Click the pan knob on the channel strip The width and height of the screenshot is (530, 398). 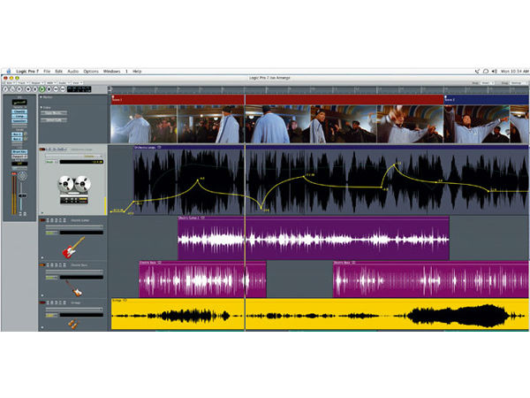tap(22, 176)
